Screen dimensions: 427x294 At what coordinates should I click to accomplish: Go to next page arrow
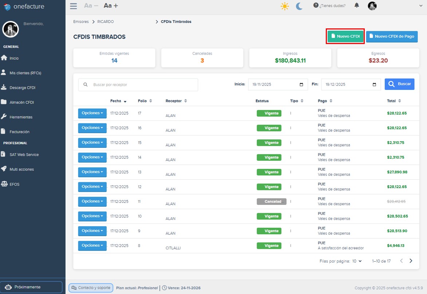[411, 261]
